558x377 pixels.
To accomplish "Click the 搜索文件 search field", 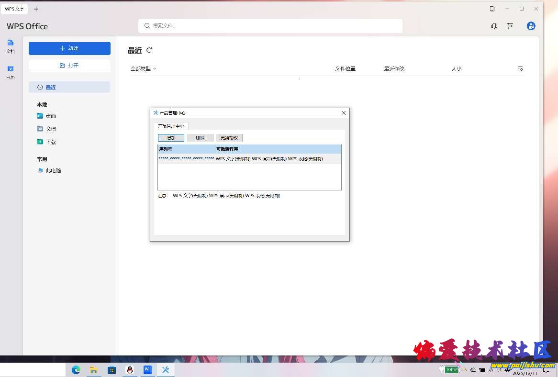I will pyautogui.click(x=270, y=26).
